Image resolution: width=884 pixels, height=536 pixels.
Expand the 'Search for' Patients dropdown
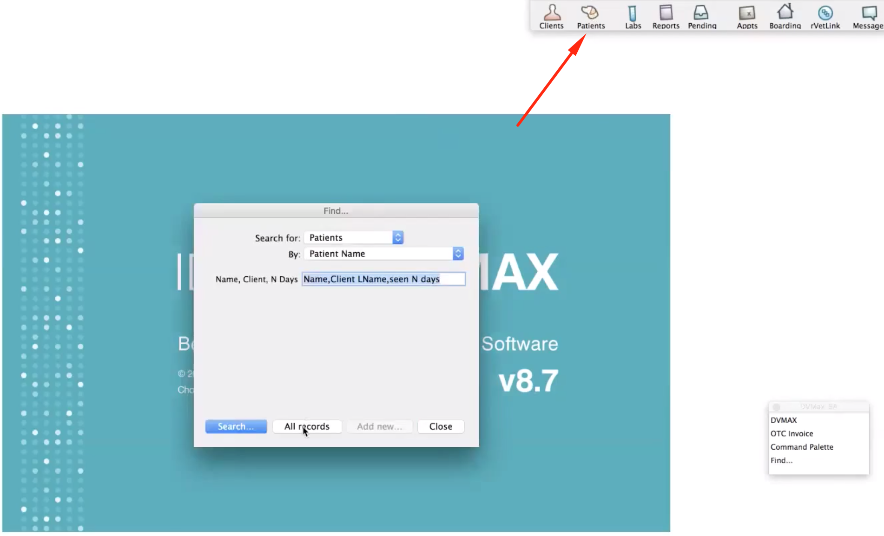click(354, 238)
